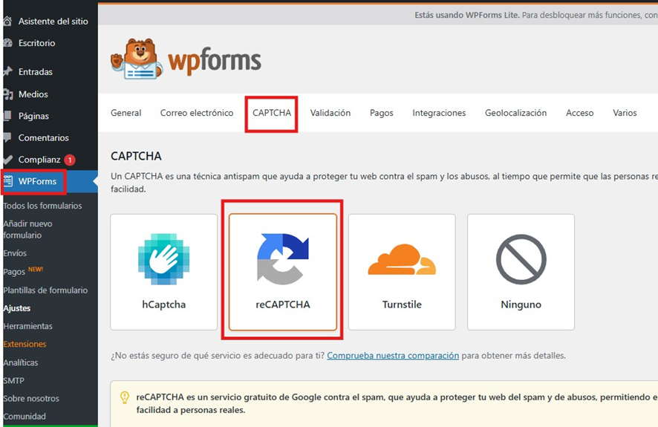Open Sobre nosotros submenu item
The height and width of the screenshot is (427, 658).
coord(31,399)
